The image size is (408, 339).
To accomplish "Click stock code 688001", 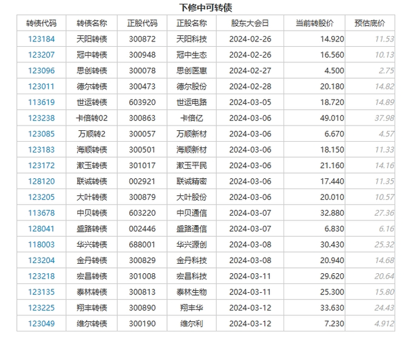I will pos(142,245).
